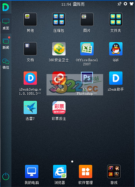Click the page indicator dot
Image resolution: width=135 pixels, height=187 pixels.
[x=72, y=162]
